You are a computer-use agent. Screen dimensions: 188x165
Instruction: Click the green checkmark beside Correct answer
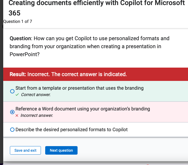17,95
